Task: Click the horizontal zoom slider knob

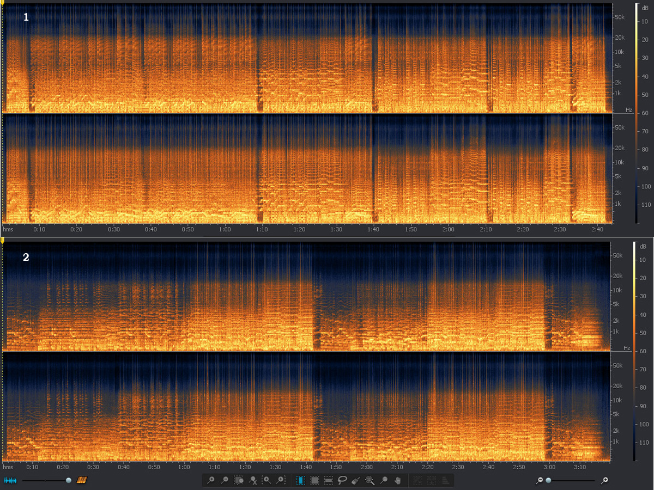Action: pos(548,480)
